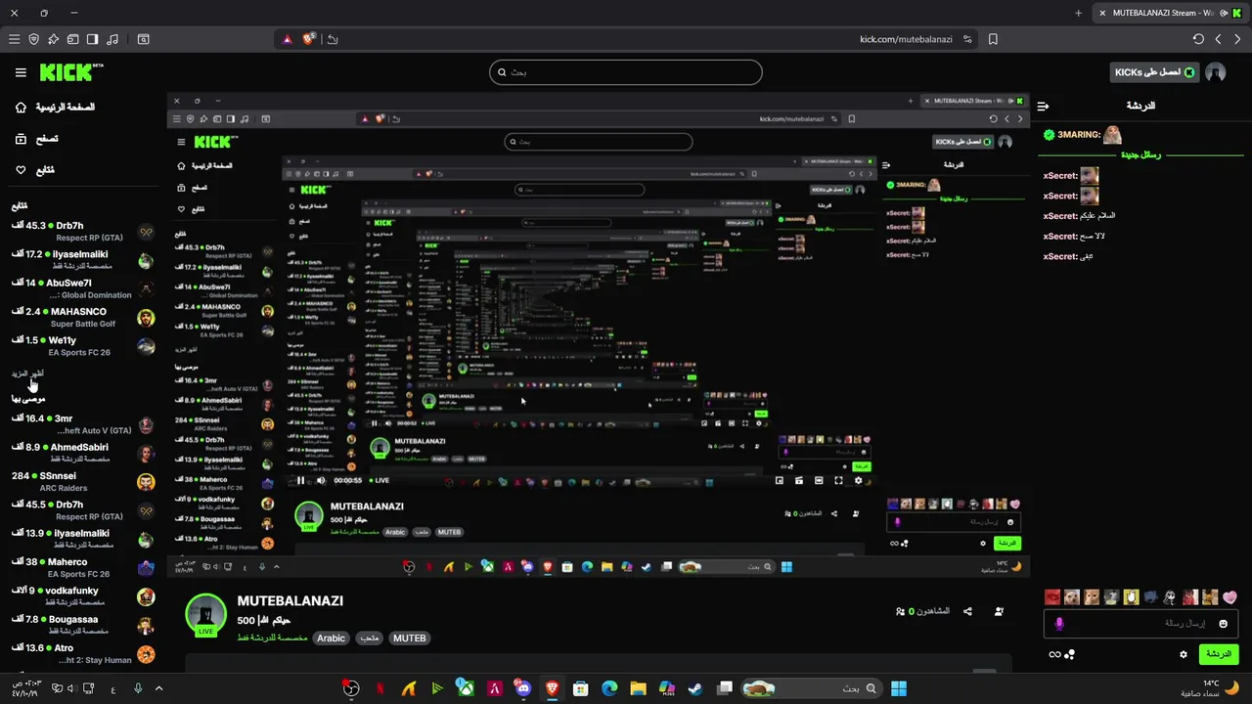
Task: Open the Brave browser main menu
Action: (x=14, y=39)
